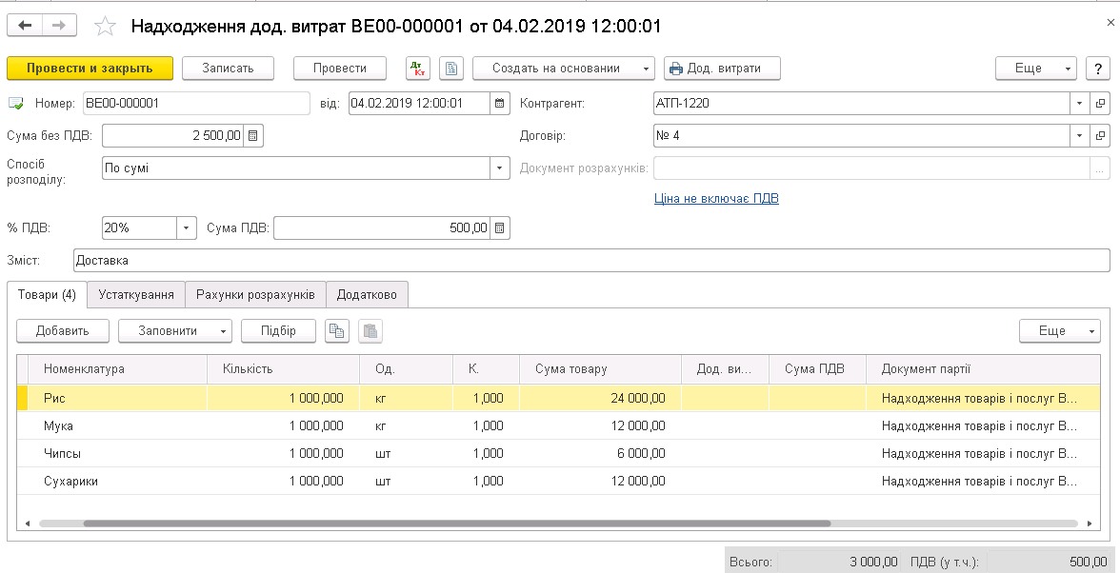Click шт unit in Сухарики row
The image size is (1120, 573).
pos(383,481)
